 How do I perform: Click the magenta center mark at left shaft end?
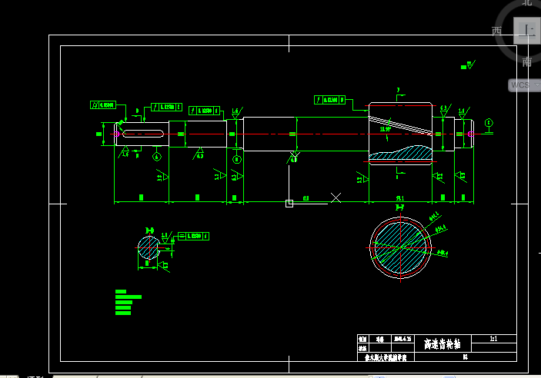tap(116, 134)
